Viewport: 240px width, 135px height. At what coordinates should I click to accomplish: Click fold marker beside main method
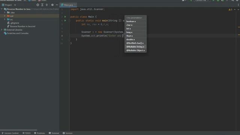pyautogui.click(x=69, y=21)
